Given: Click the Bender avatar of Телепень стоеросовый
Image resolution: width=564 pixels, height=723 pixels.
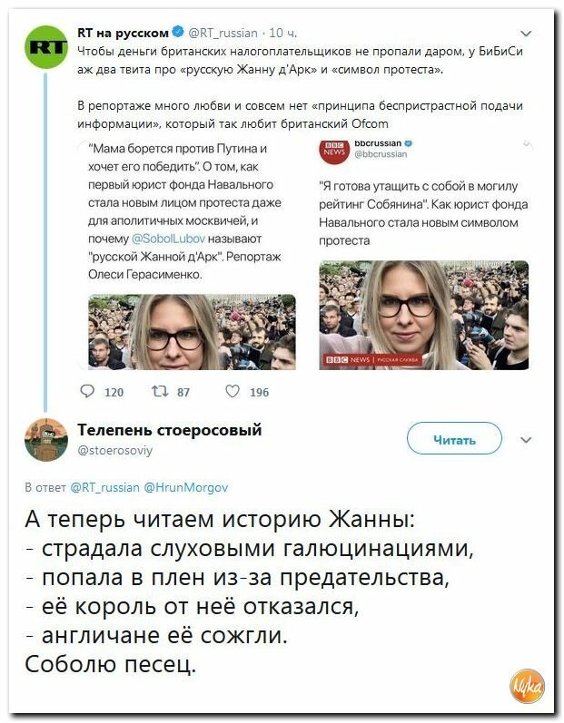Looking at the screenshot, I should point(46,439).
